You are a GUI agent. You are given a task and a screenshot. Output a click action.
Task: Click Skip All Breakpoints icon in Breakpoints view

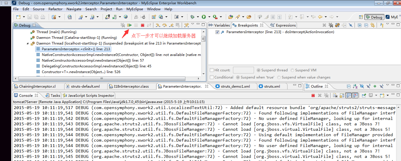(x=350, y=25)
